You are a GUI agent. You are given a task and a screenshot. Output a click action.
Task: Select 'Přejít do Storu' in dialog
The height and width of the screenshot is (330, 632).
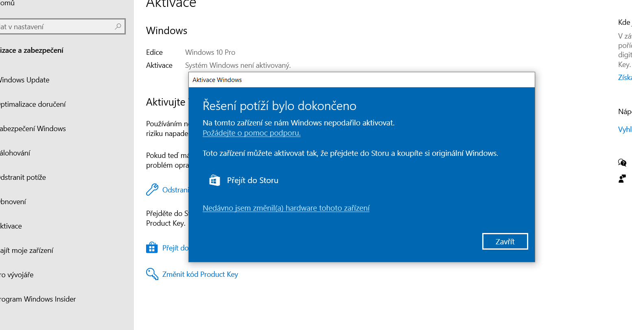pyautogui.click(x=252, y=180)
